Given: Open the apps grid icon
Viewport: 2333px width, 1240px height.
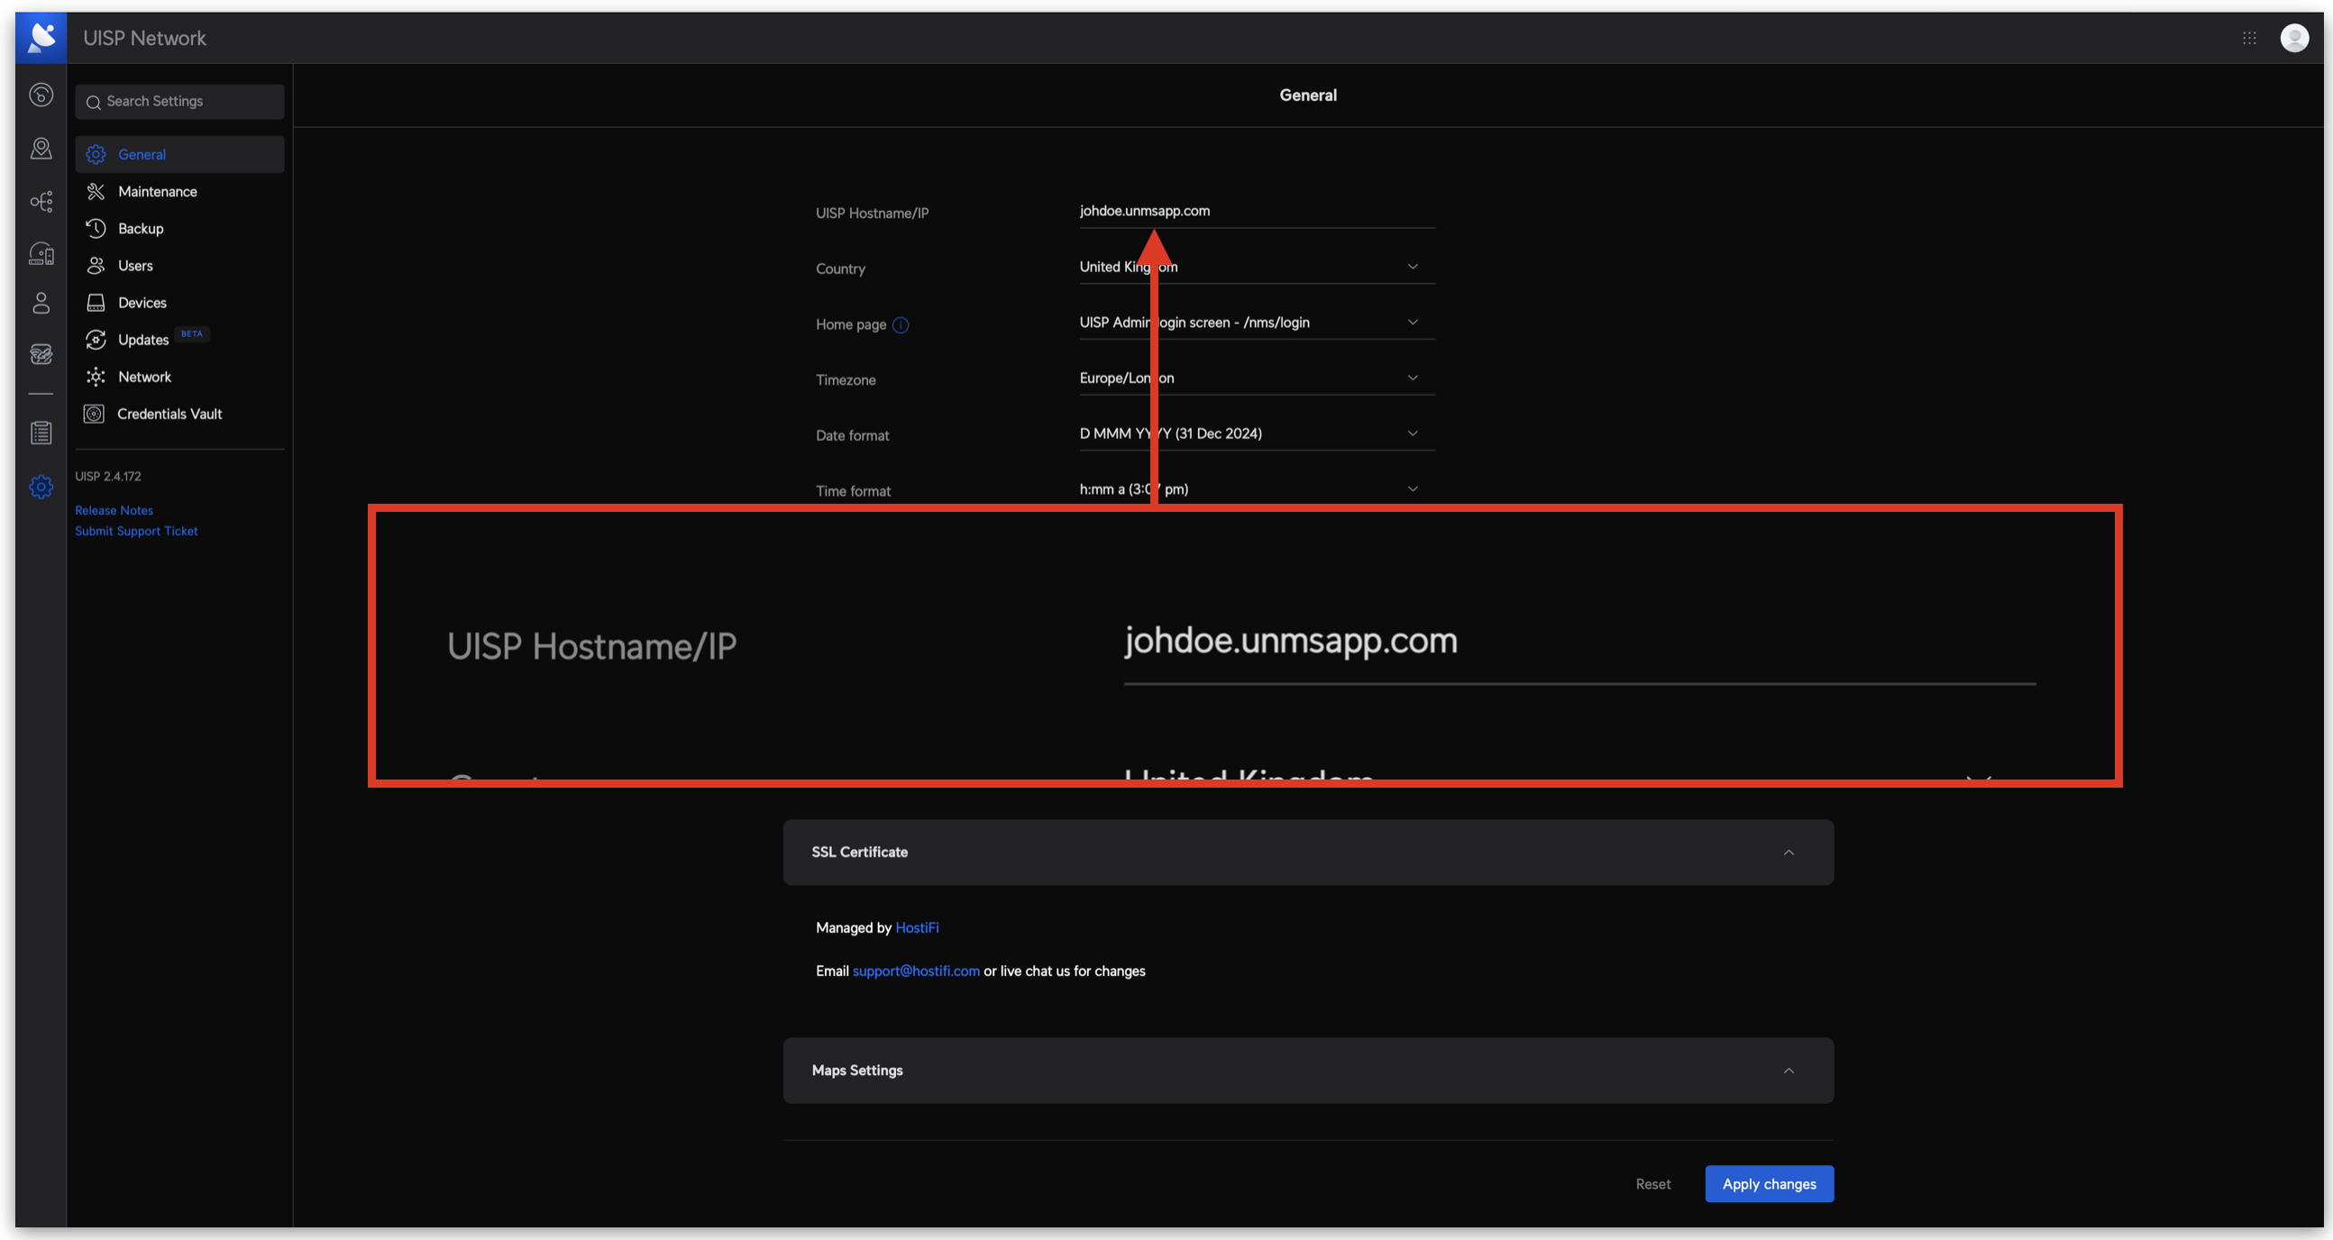Looking at the screenshot, I should coord(2249,38).
